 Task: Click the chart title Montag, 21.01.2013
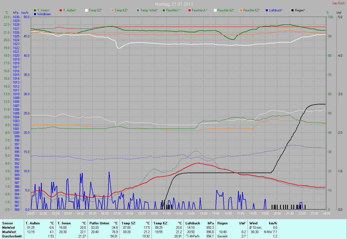click(x=174, y=4)
